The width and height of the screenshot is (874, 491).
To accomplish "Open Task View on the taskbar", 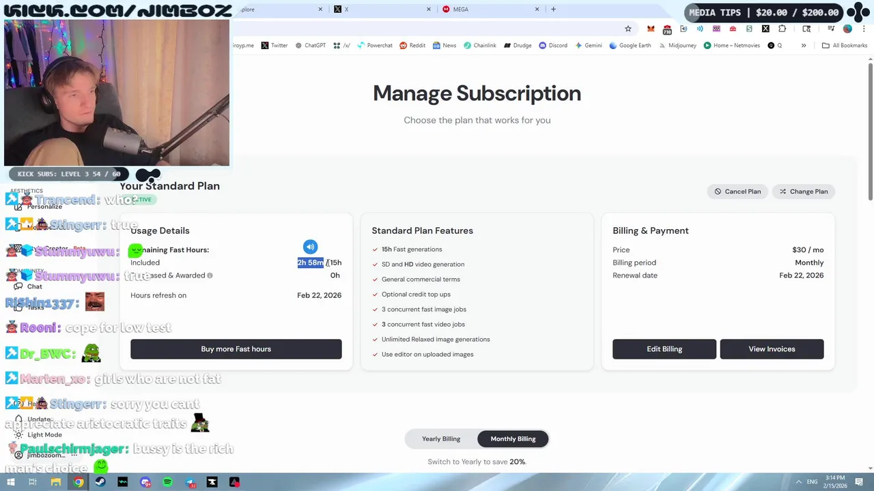I will click(32, 482).
